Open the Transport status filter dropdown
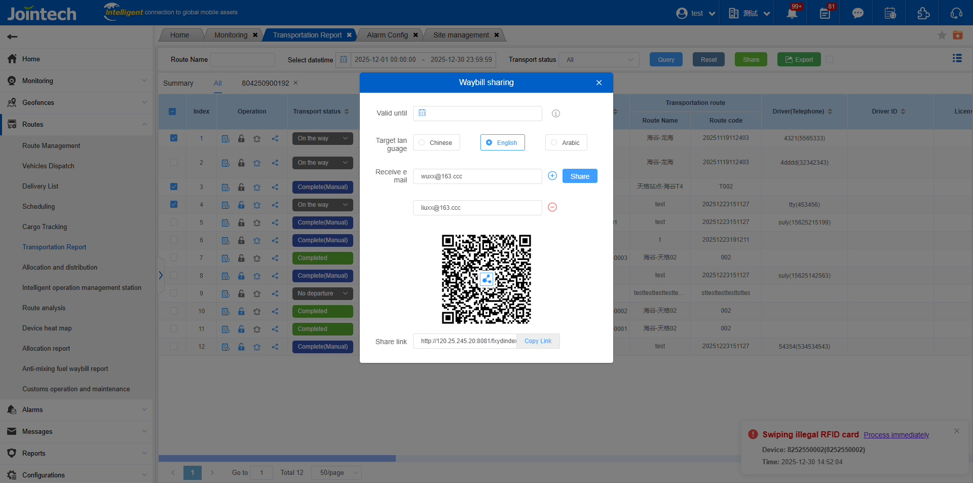Image resolution: width=973 pixels, height=483 pixels. [599, 60]
